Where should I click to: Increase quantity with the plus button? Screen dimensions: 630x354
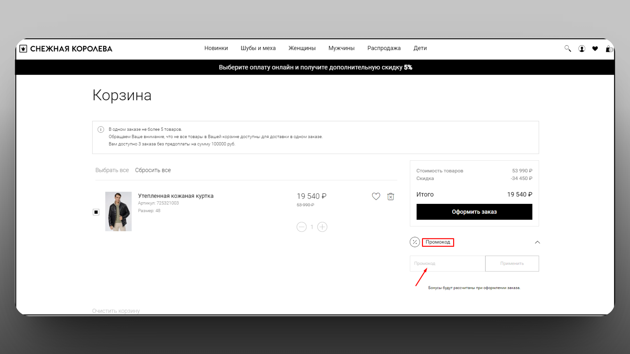pyautogui.click(x=322, y=227)
